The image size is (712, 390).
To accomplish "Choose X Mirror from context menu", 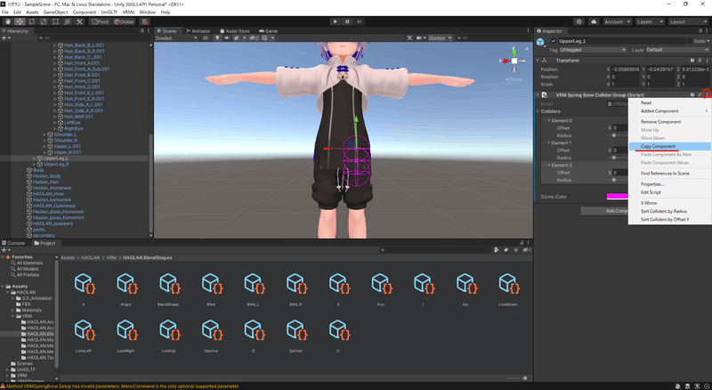I will pos(670,203).
